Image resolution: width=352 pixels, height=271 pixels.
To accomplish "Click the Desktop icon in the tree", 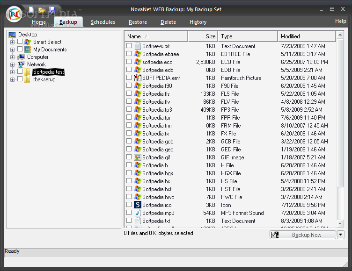I will pos(12,35).
